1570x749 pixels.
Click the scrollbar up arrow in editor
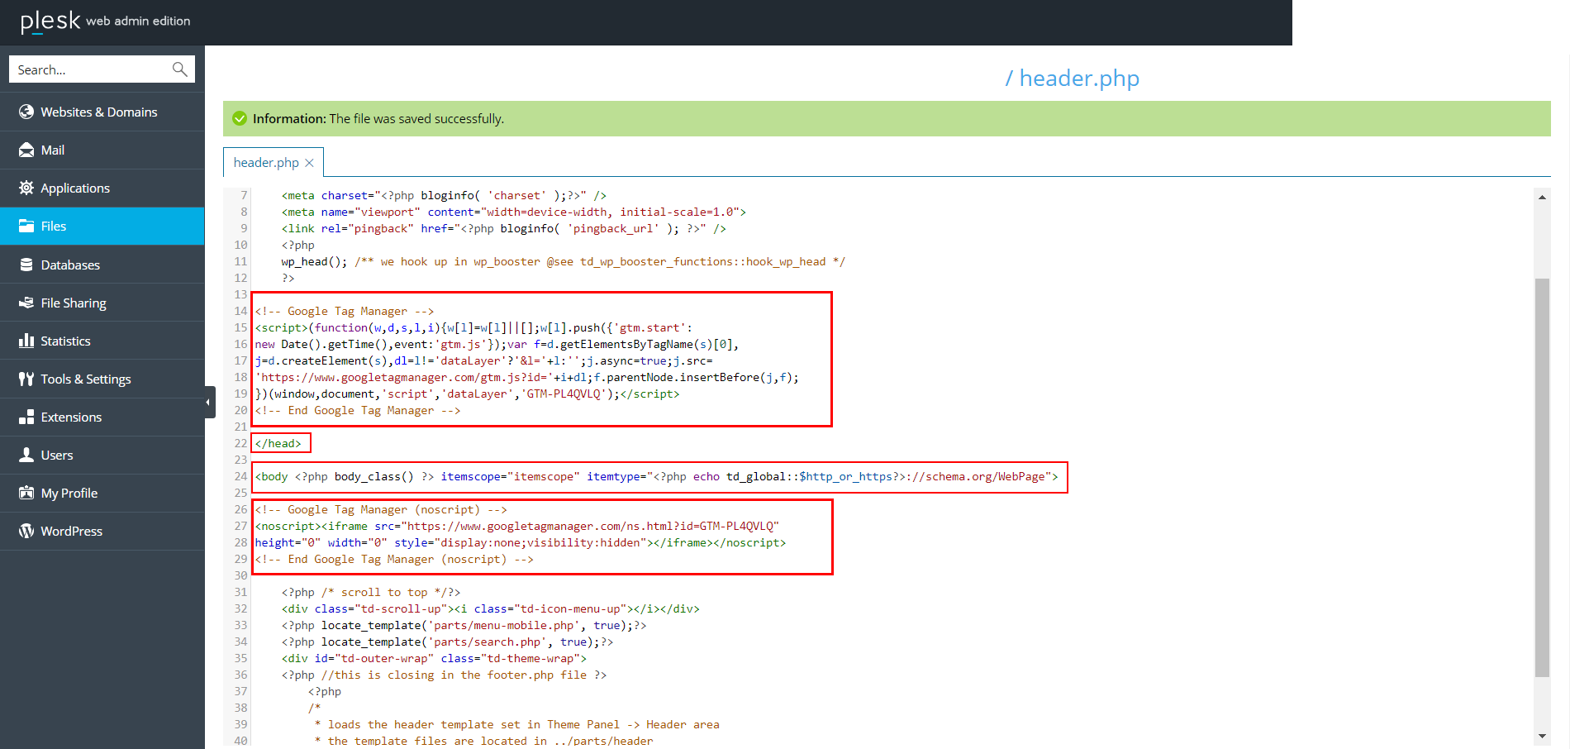click(1542, 197)
